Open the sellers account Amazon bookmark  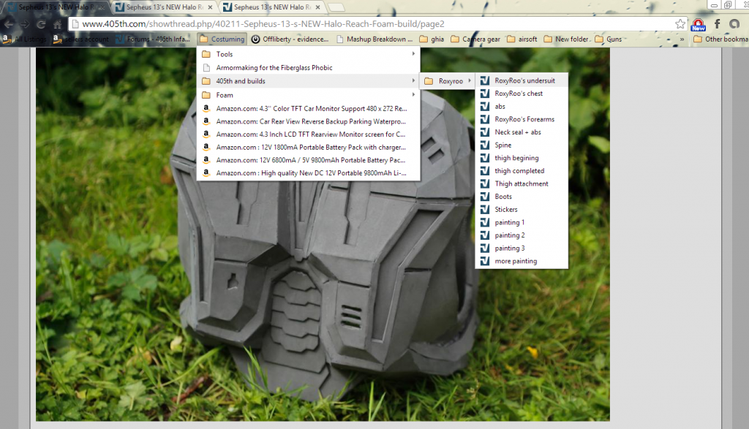(x=81, y=39)
